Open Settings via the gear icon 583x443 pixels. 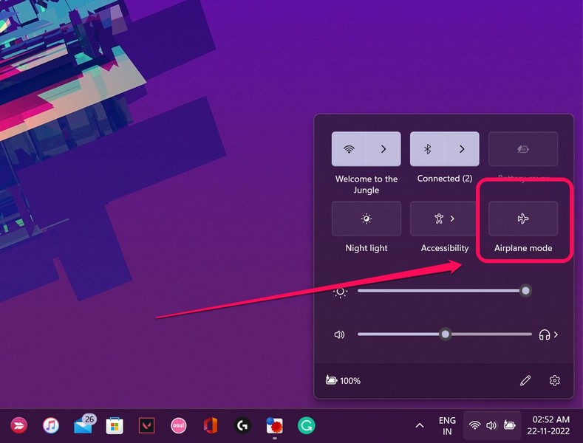[555, 381]
